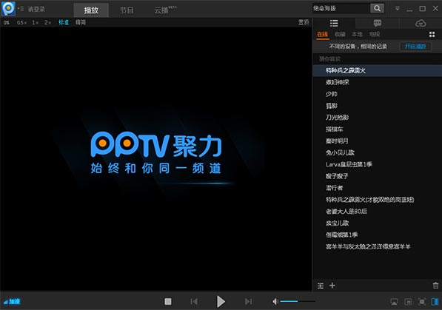Go to previous track button
This screenshot has width=442, height=310.
click(194, 302)
